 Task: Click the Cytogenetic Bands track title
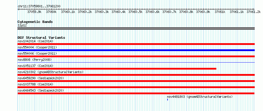35,22
